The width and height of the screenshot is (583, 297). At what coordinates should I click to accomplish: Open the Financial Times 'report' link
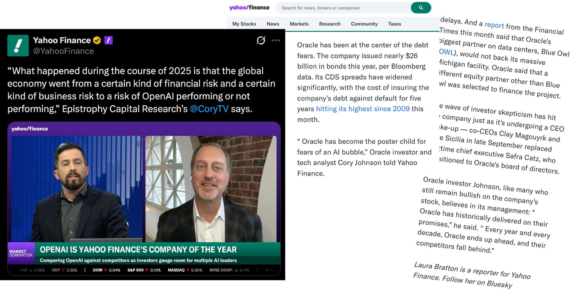[x=494, y=25]
